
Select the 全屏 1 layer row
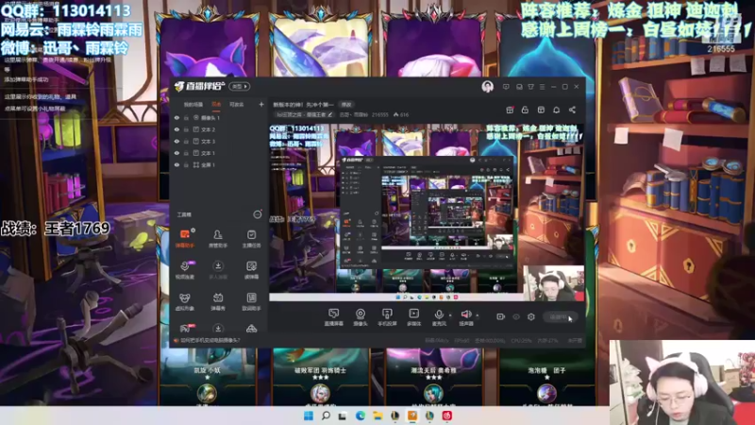tap(219, 164)
